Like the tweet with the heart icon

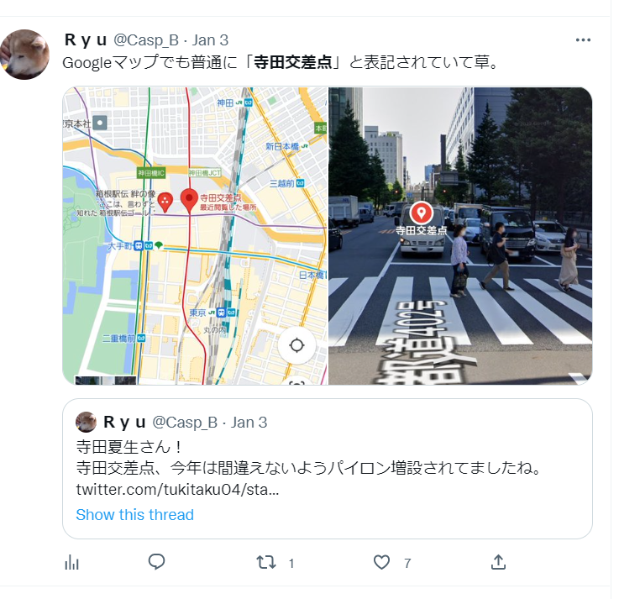point(381,562)
